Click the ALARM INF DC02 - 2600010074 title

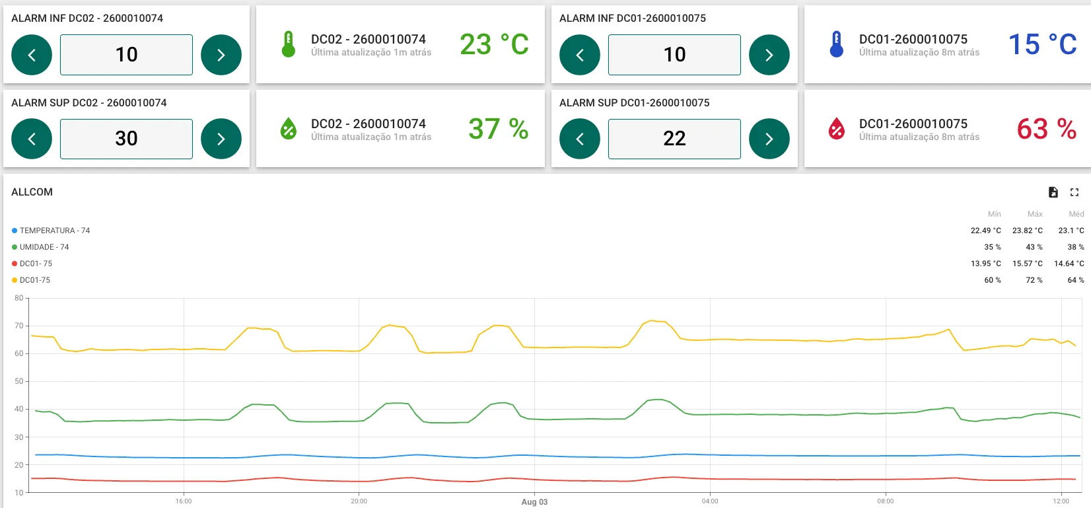pos(87,18)
